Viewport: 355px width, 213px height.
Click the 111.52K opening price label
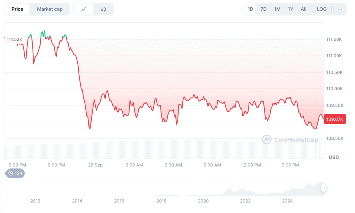(15, 39)
